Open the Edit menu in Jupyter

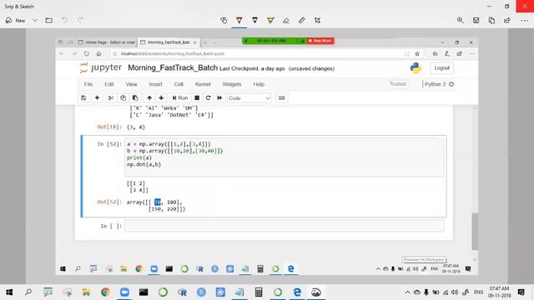[109, 84]
